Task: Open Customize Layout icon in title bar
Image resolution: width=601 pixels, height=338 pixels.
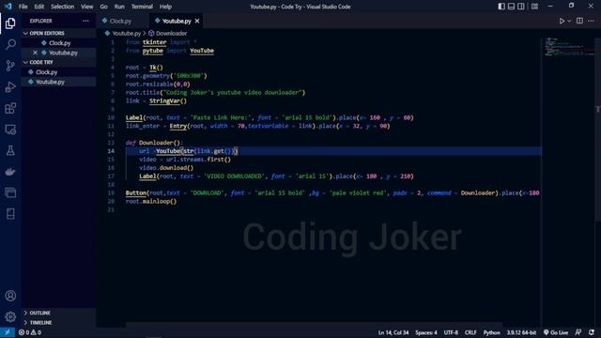Action: [x=534, y=7]
